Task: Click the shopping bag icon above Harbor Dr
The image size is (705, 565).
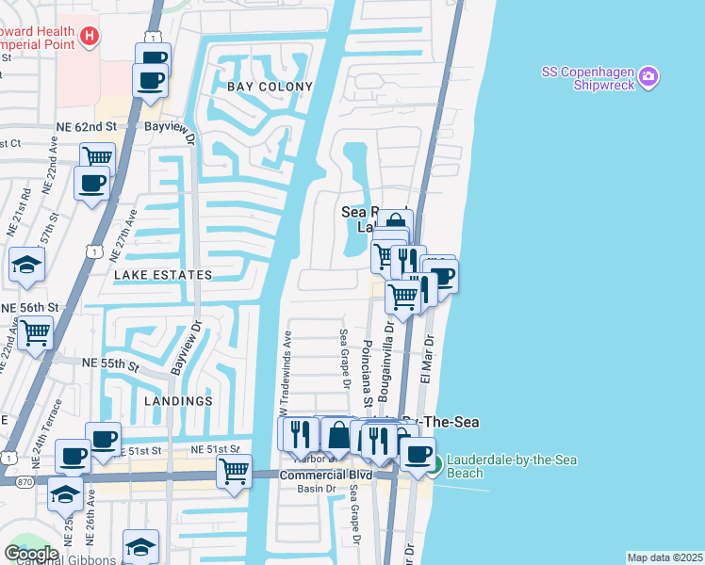Action: click(x=337, y=434)
